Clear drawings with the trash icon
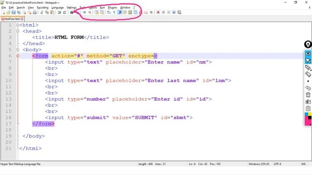Image resolution: width=312 pixels, height=175 pixels. [308, 95]
